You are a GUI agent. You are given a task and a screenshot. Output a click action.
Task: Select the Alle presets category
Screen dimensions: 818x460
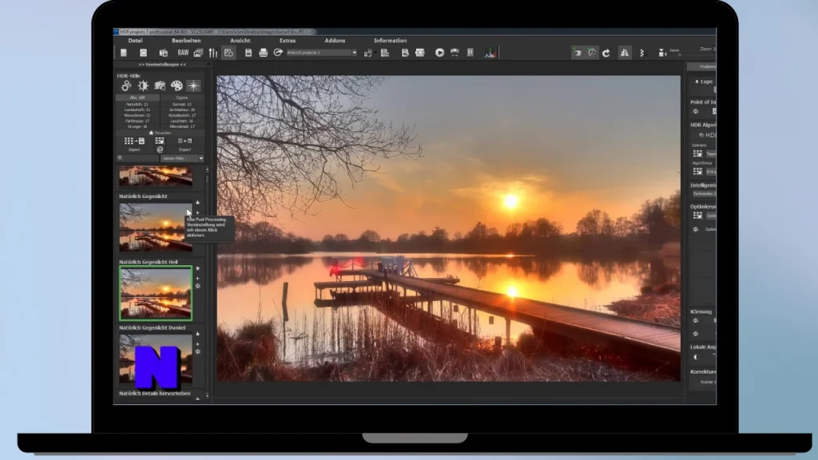137,97
